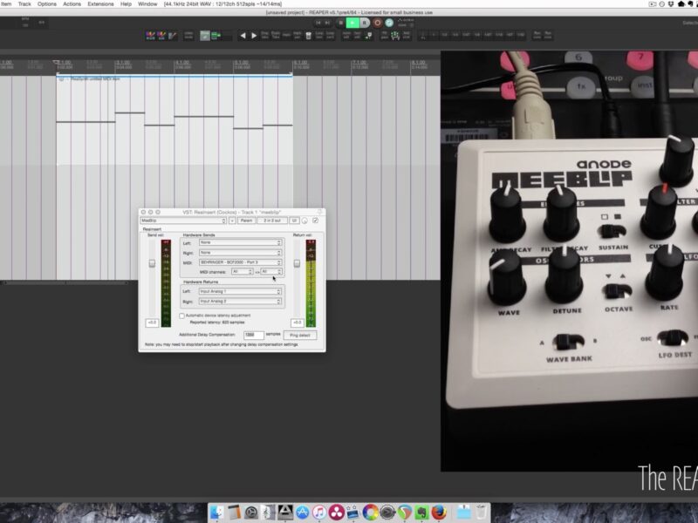Image resolution: width=698 pixels, height=523 pixels.
Task: Open iTunes from the dock
Action: click(319, 511)
